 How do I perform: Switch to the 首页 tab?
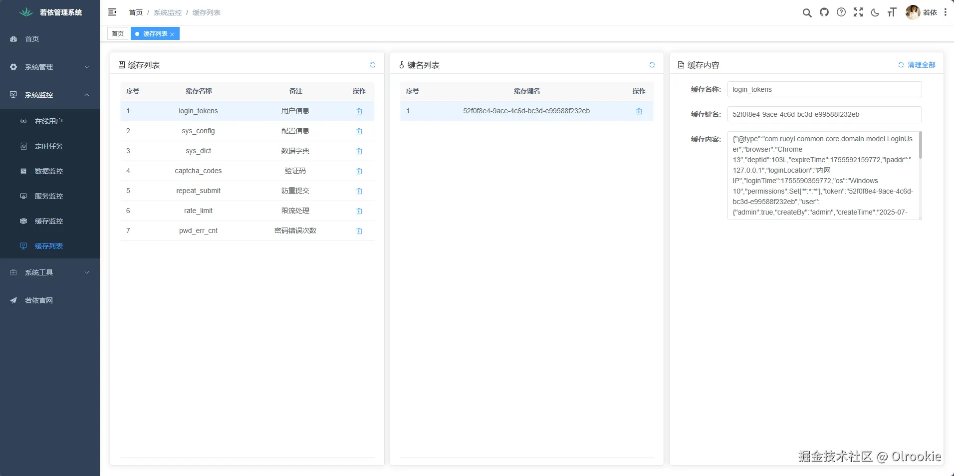tap(118, 33)
